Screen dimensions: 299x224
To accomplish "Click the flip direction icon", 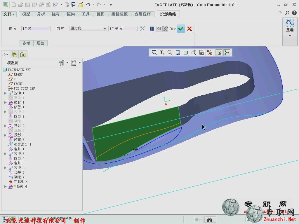I will point(142,29).
